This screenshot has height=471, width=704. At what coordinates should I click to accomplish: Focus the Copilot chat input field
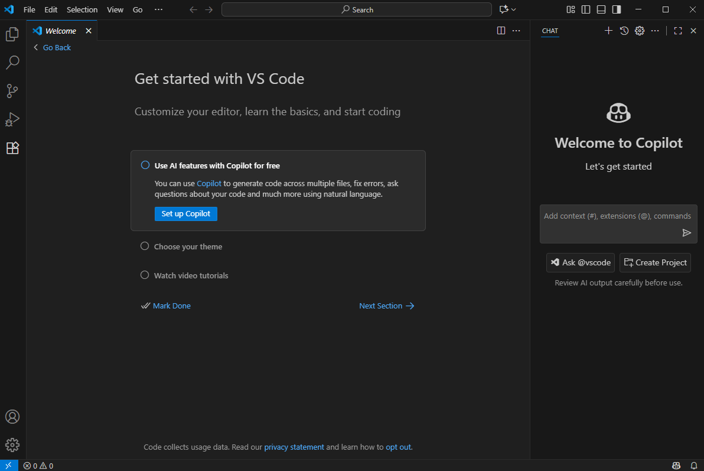point(618,224)
